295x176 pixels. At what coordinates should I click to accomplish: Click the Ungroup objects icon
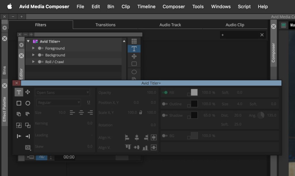click(x=28, y=125)
